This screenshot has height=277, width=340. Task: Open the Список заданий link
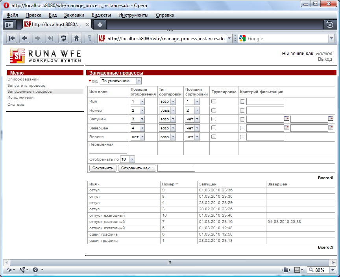coord(23,79)
